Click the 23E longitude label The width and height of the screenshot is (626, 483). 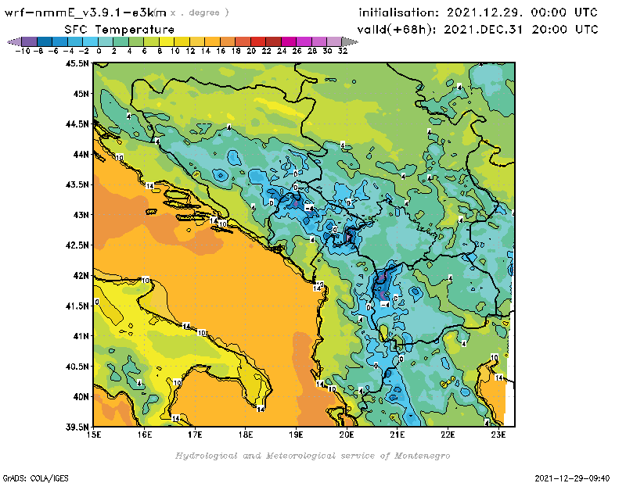498,435
